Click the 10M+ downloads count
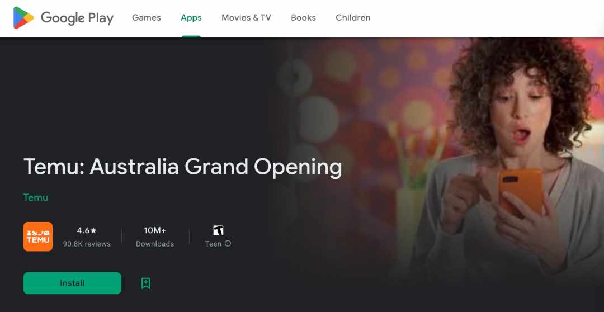604x312 pixels. [x=155, y=230]
